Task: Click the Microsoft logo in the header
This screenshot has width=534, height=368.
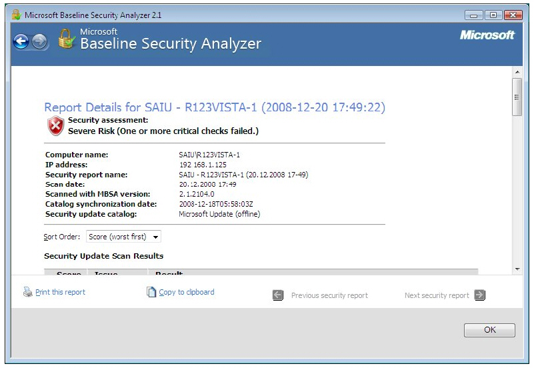Action: click(487, 35)
